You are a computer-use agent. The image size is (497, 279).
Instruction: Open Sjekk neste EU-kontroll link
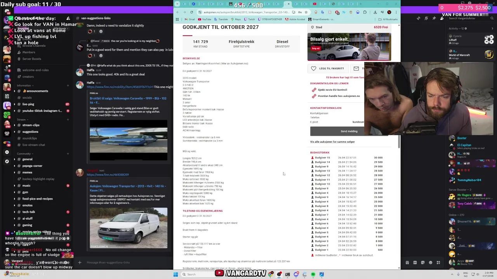tap(332, 90)
